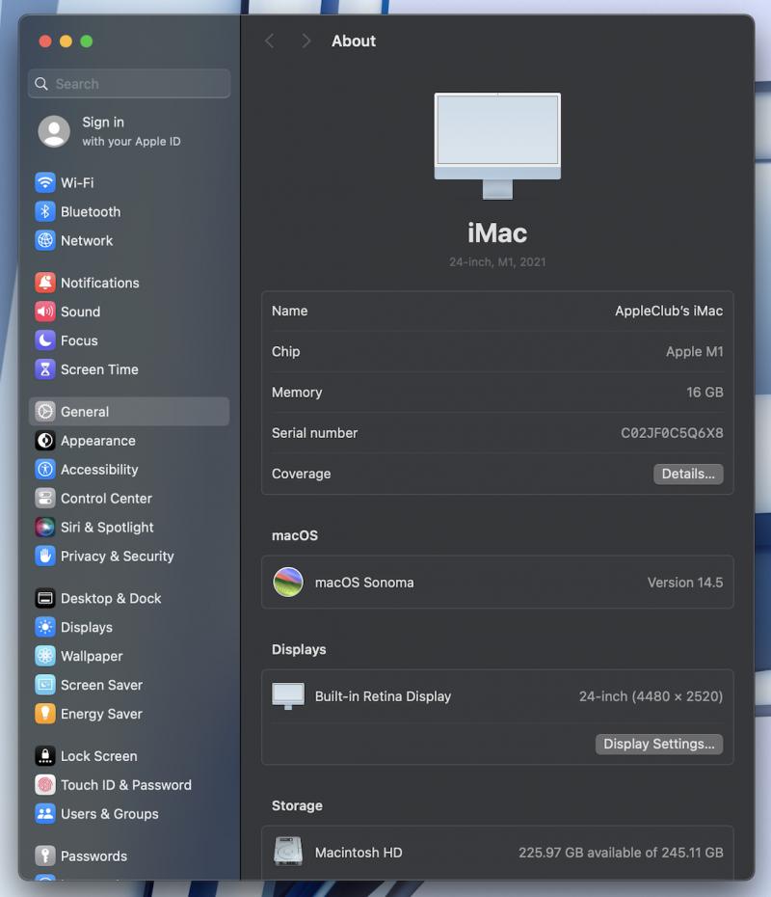This screenshot has height=897, width=771.
Task: Click the 24-inch (4480 × 2520) resolution text
Action: 651,696
